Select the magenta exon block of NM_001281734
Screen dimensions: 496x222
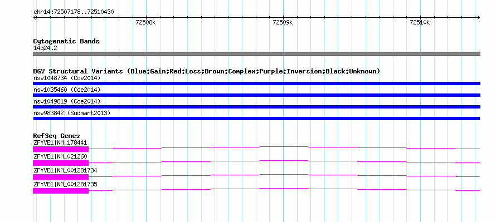pyautogui.click(x=61, y=177)
